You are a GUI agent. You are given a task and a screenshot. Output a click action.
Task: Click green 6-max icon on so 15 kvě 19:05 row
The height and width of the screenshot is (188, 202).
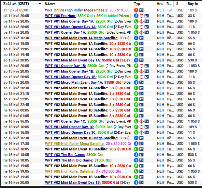136,49
